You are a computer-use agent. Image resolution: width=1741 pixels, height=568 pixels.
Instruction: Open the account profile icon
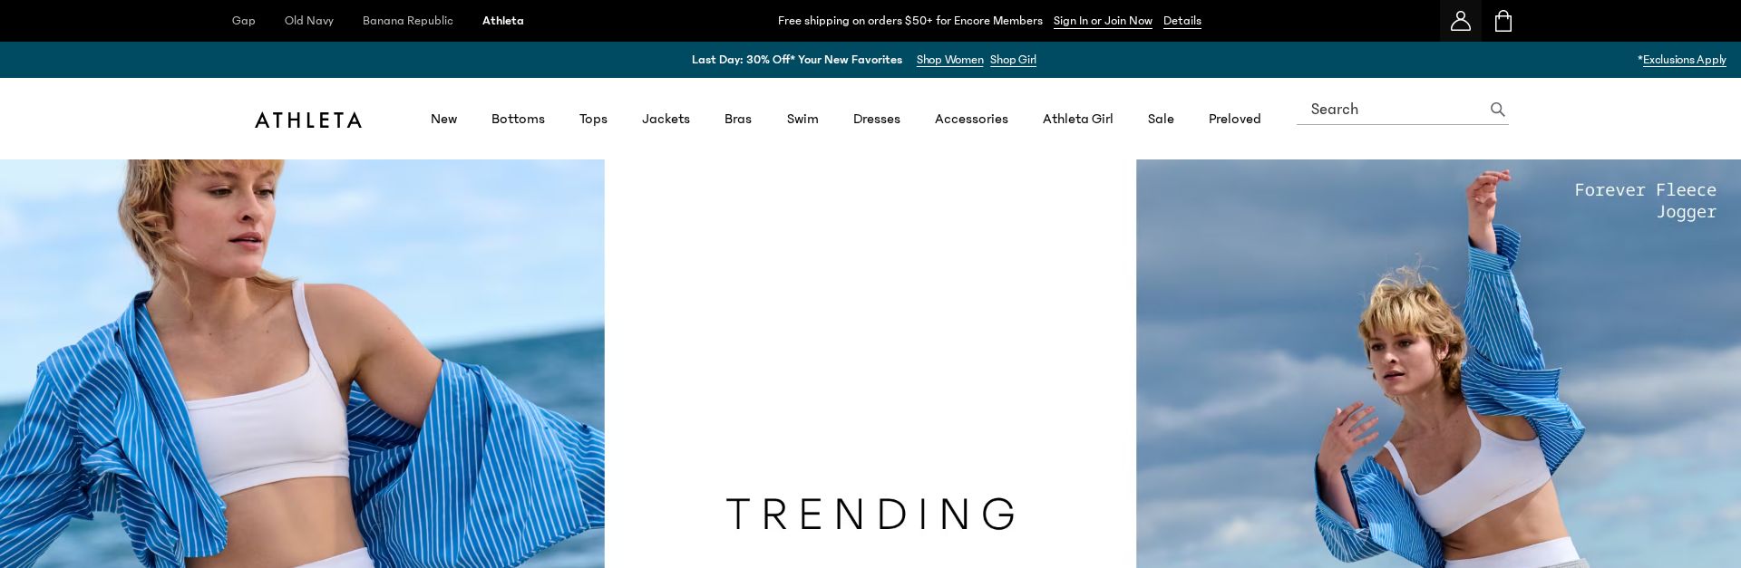coord(1460,21)
